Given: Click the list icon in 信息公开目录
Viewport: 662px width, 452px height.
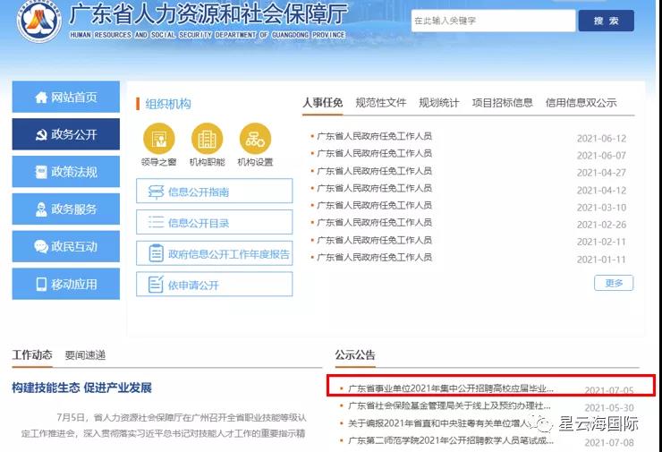Looking at the screenshot, I should 156,222.
